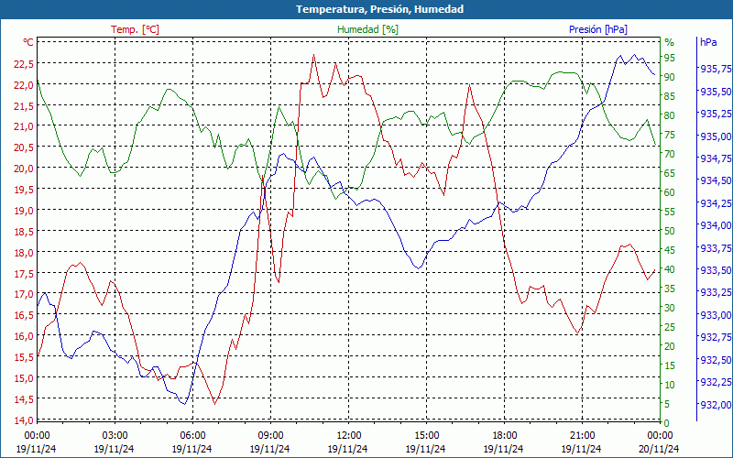Screen dimensions: 733x458
Task: Click the 45 humidity axis label
Action: click(670, 250)
